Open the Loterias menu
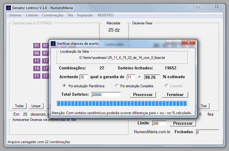 [32, 15]
